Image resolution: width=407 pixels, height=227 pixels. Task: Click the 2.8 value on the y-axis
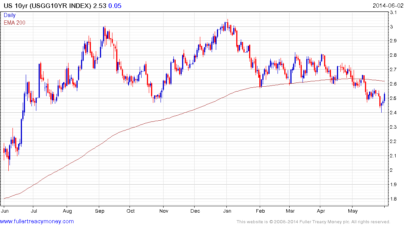pos(393,55)
